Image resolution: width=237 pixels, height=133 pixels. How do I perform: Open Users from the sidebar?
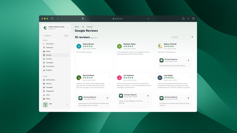click(x=56, y=95)
